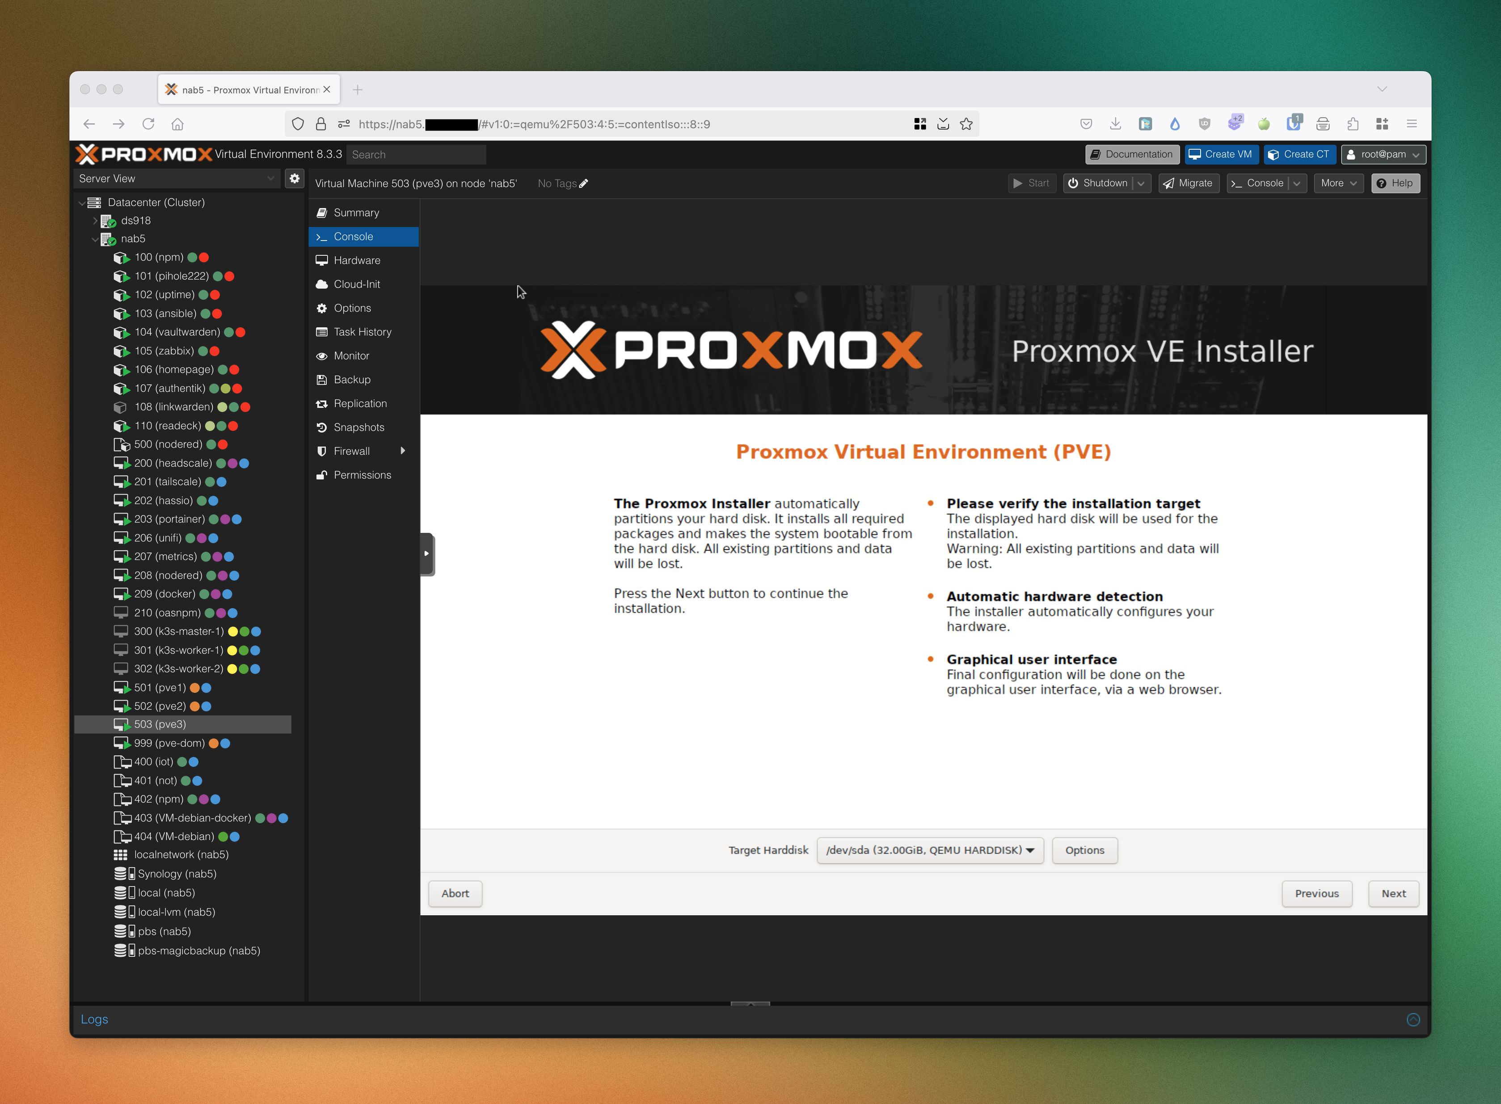Open the Summary tab

click(x=363, y=212)
